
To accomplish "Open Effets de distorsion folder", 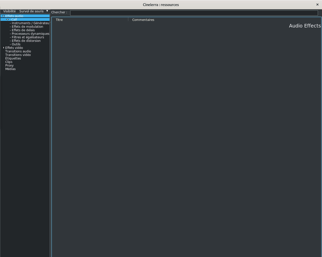I will coord(26,41).
